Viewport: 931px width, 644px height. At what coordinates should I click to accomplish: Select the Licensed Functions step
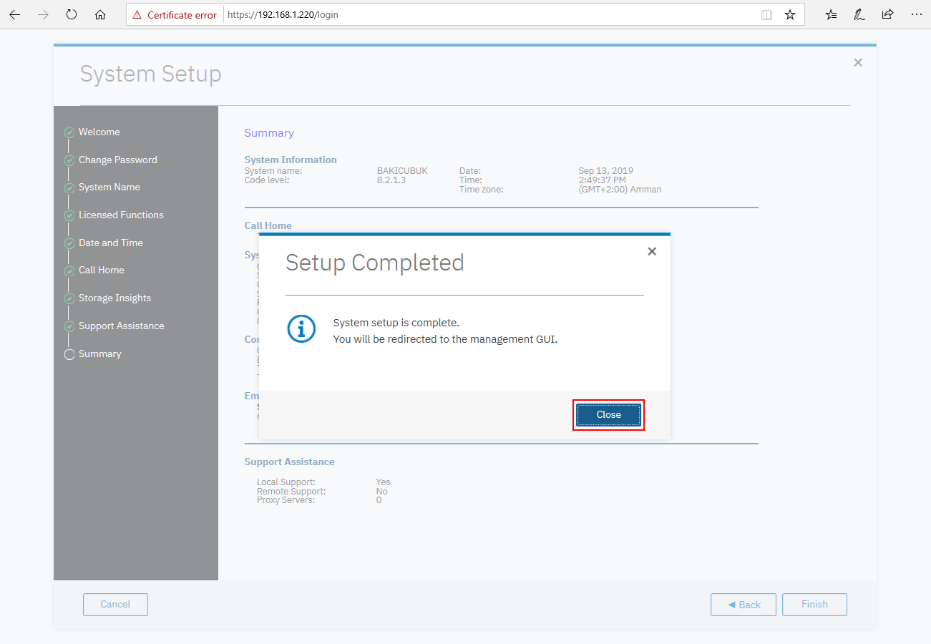click(x=121, y=215)
